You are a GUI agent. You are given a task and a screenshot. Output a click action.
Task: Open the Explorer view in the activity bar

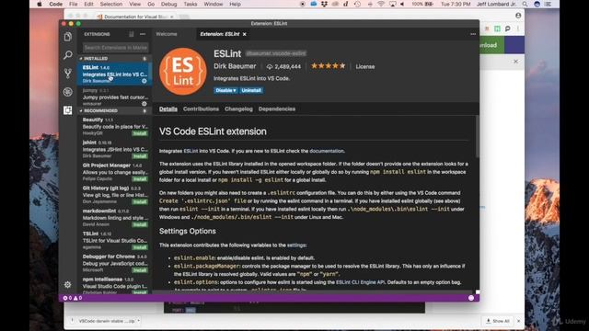(67, 37)
